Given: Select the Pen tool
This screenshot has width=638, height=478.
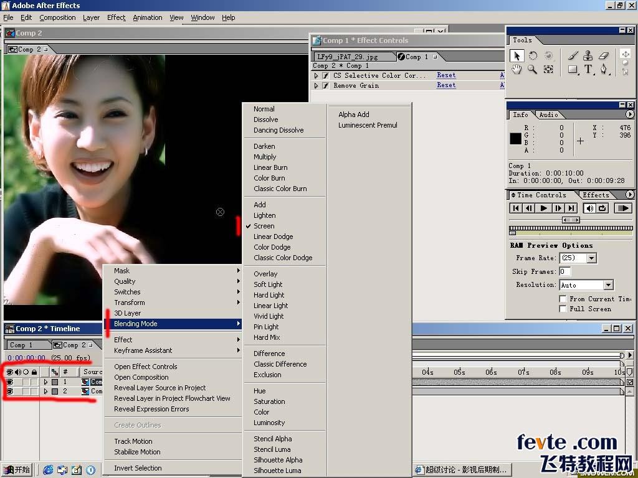Looking at the screenshot, I should (x=604, y=70).
